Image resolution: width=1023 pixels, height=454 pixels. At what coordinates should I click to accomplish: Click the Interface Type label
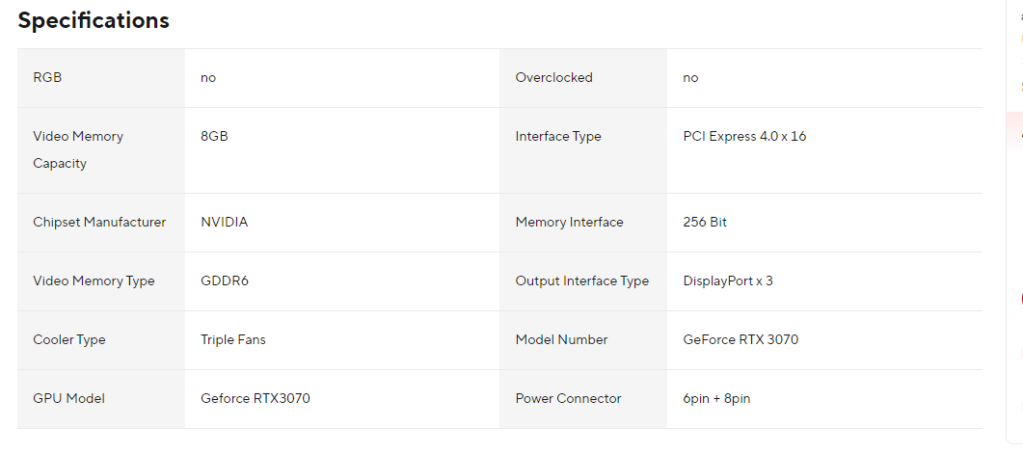558,137
